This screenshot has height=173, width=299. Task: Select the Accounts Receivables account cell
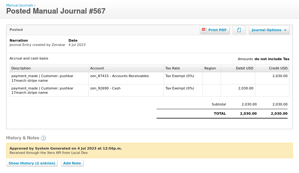click(126, 78)
